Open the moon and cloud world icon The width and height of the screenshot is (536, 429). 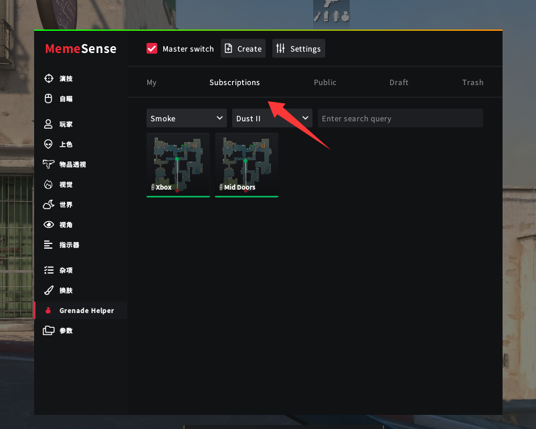click(48, 204)
